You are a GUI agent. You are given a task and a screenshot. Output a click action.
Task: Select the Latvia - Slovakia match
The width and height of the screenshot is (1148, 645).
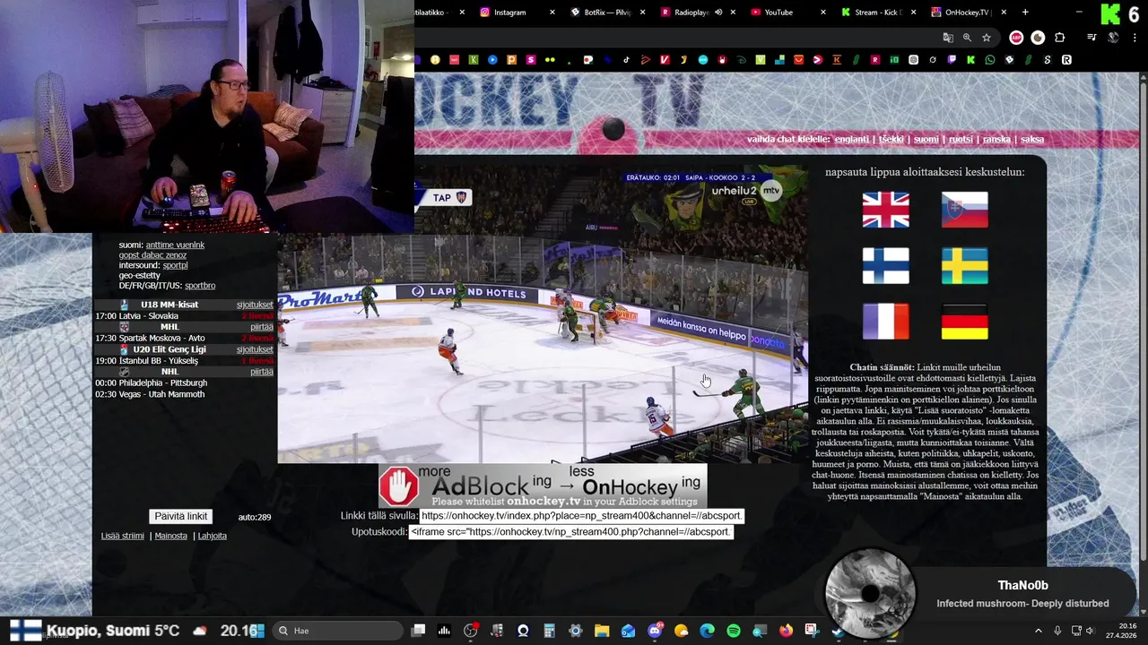coord(149,316)
